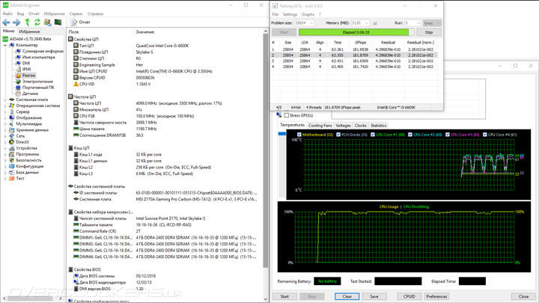539x303 pixels.
Task: Click the Back arrow in AIDA64 toolbar
Action: tap(6, 22)
